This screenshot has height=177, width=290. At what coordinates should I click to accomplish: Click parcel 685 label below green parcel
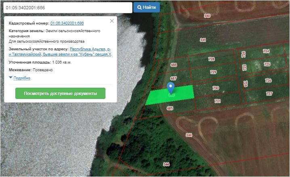tap(170, 108)
